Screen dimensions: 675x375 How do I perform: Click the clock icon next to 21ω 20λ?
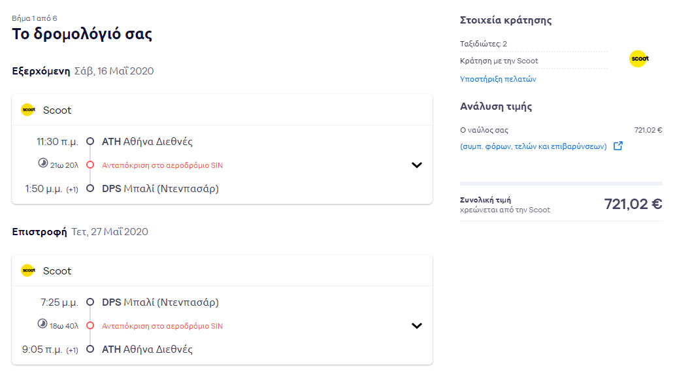point(42,163)
